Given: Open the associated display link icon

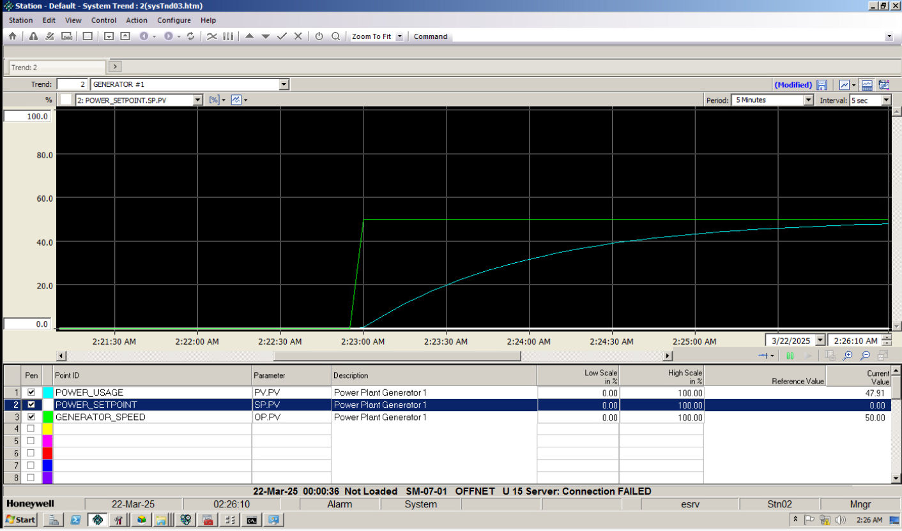Looking at the screenshot, I should coord(66,36).
